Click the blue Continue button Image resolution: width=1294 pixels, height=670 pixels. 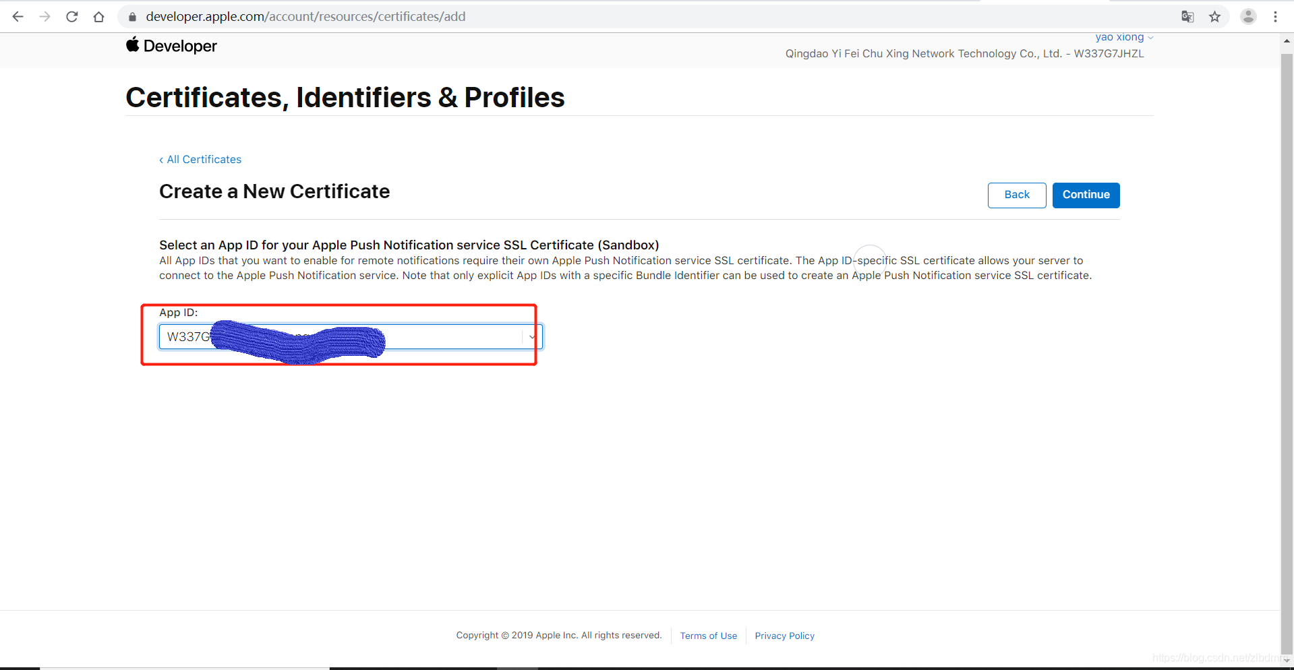coord(1086,195)
